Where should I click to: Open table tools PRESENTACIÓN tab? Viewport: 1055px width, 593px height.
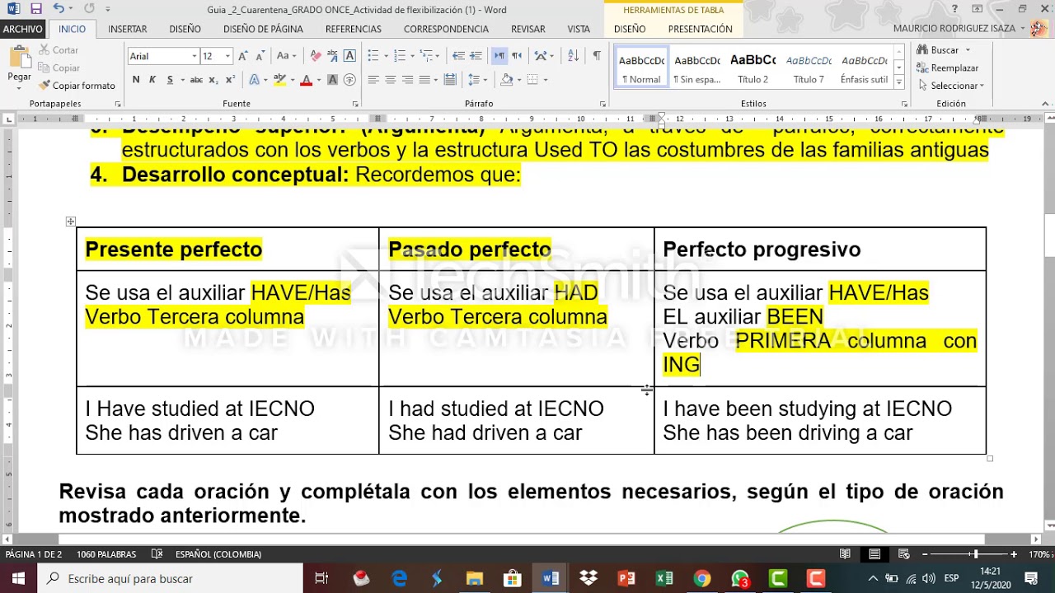(700, 29)
